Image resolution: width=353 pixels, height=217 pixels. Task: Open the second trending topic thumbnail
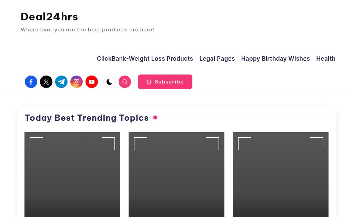(176, 175)
